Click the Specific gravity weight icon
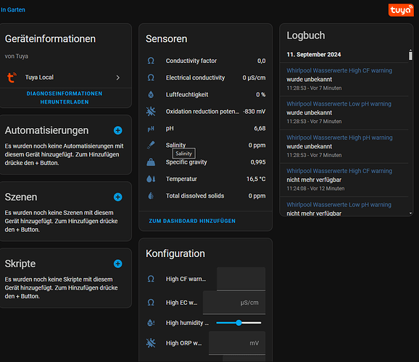Image resolution: width=419 pixels, height=362 pixels. coord(151,162)
